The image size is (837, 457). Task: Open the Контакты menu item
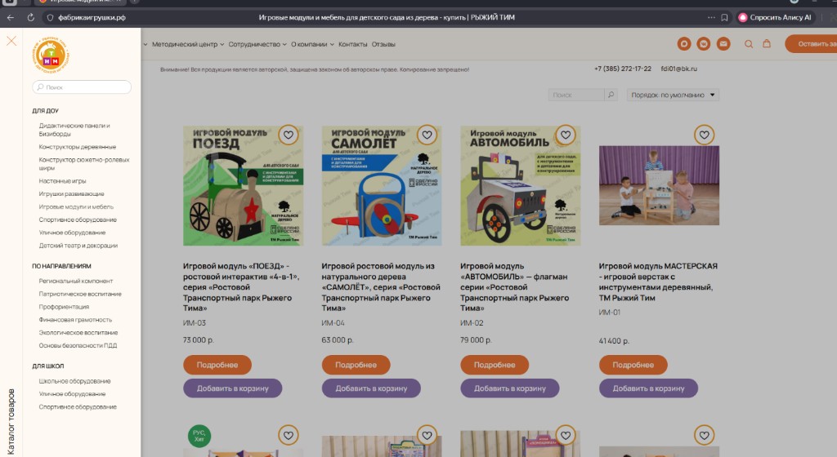point(352,44)
